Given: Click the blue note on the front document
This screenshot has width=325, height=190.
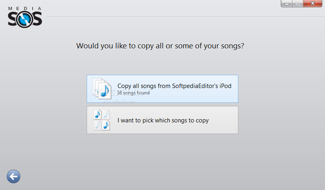Looking at the screenshot, I should coord(105,91).
